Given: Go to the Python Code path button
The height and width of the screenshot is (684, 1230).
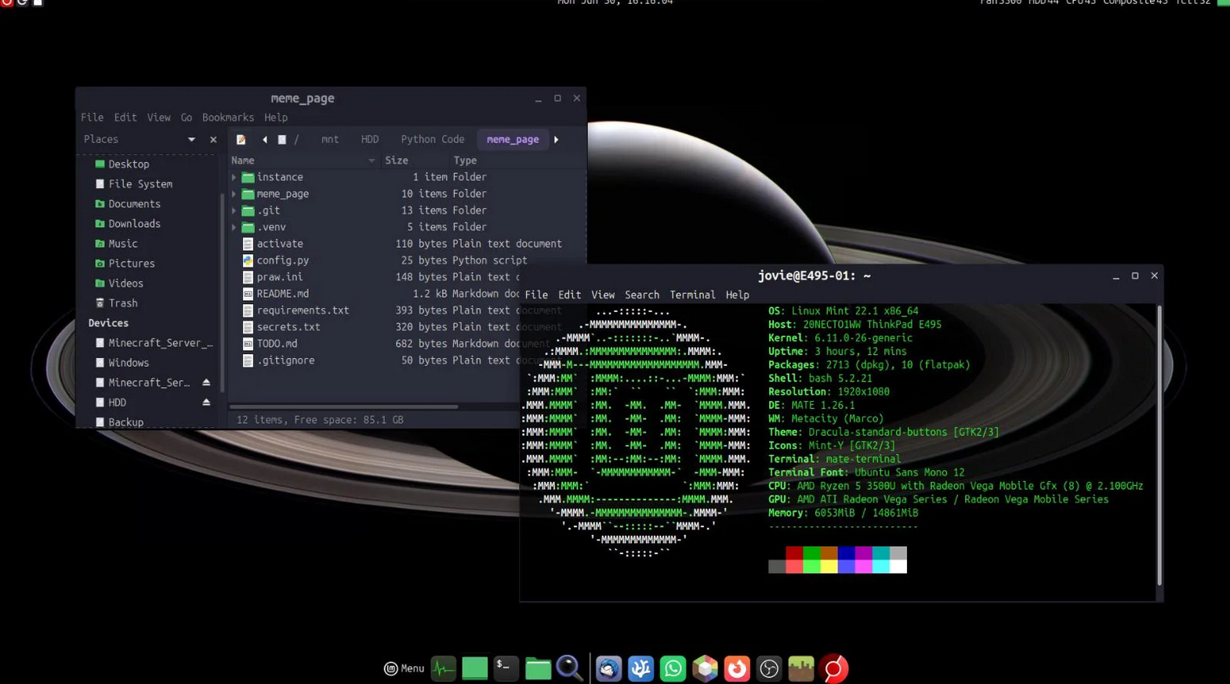Looking at the screenshot, I should click(x=432, y=139).
